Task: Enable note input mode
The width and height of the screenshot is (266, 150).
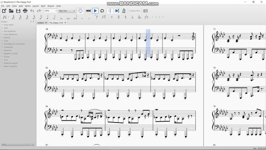Action: pos(5,17)
